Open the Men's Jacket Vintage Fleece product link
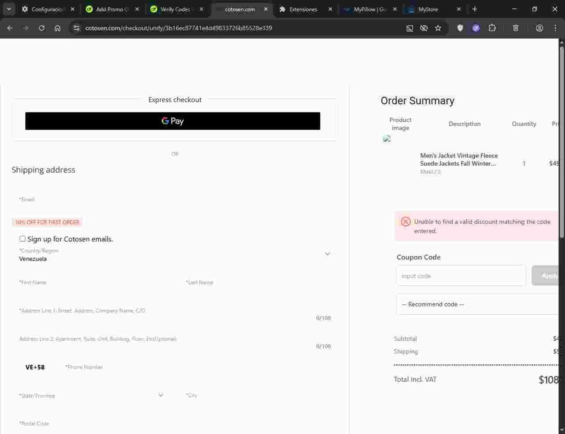The image size is (565, 434). point(459,159)
